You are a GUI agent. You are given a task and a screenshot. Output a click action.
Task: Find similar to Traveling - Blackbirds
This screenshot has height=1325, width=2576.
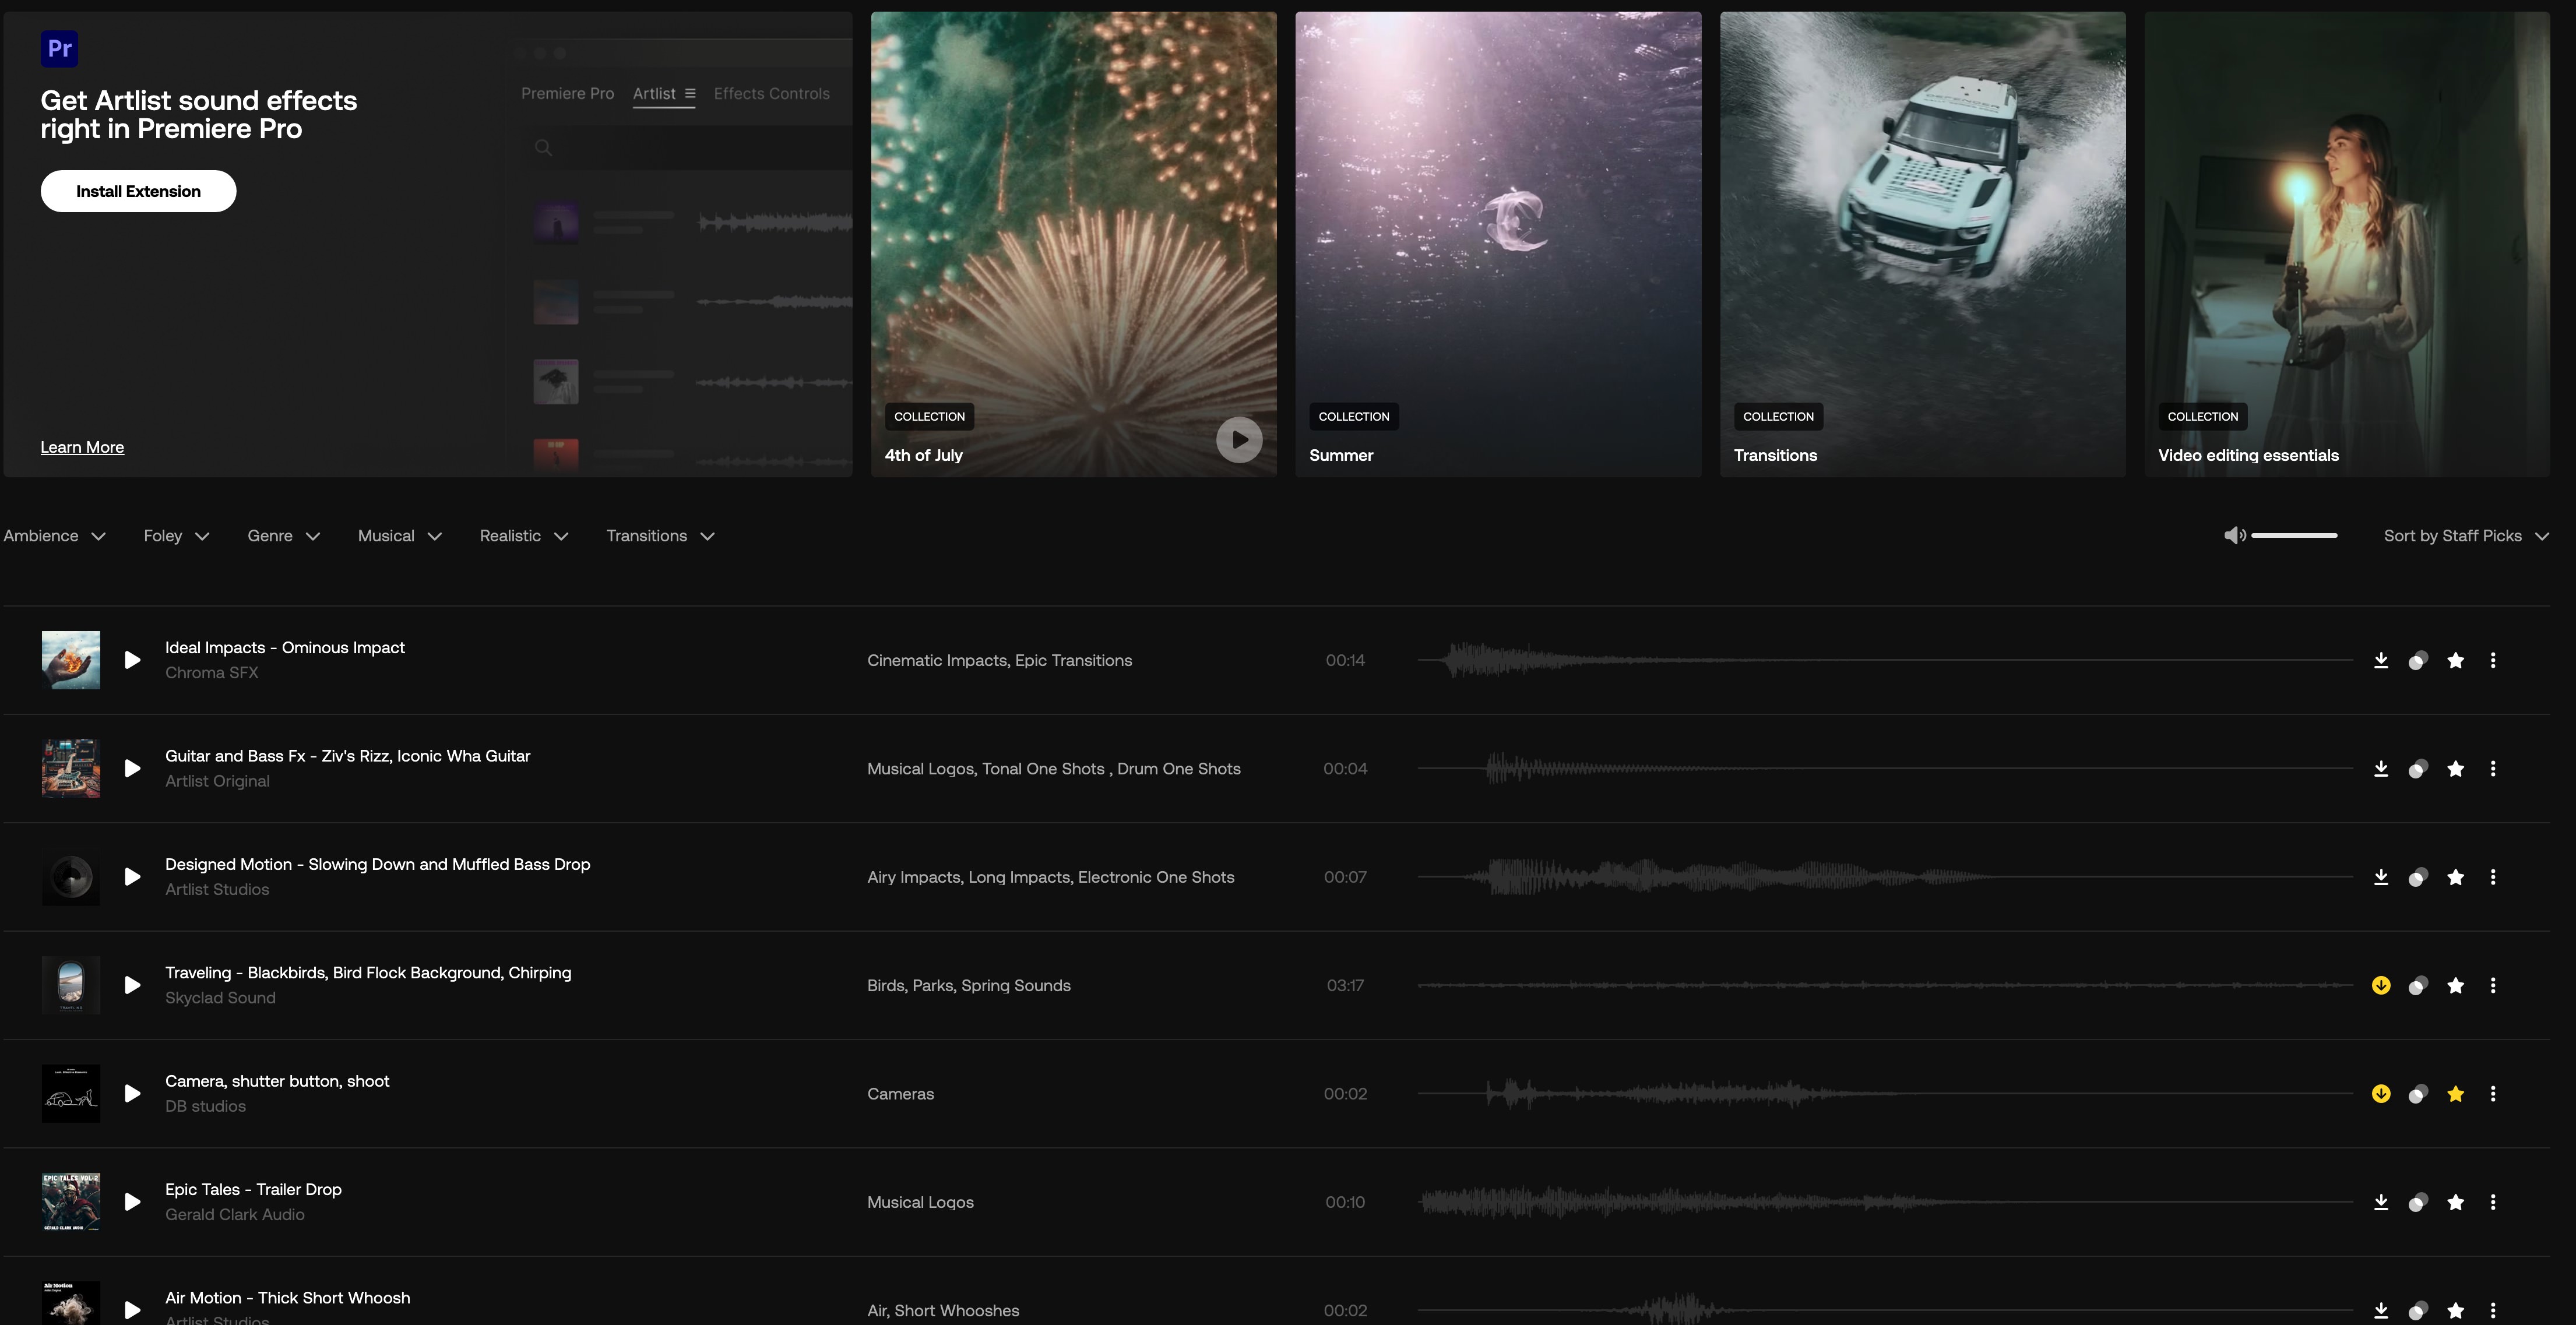tap(2418, 986)
